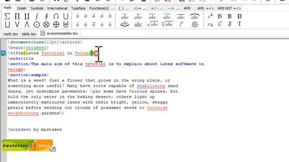289x162 pixels.
Task: Open the --> ... arrows tab
Action: pos(173,8)
